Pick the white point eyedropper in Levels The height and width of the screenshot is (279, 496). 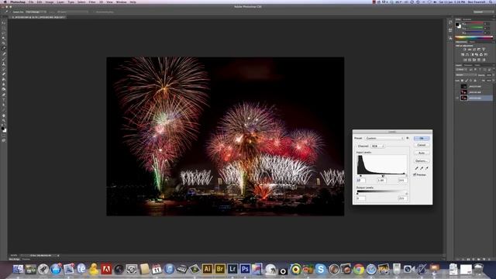427,168
